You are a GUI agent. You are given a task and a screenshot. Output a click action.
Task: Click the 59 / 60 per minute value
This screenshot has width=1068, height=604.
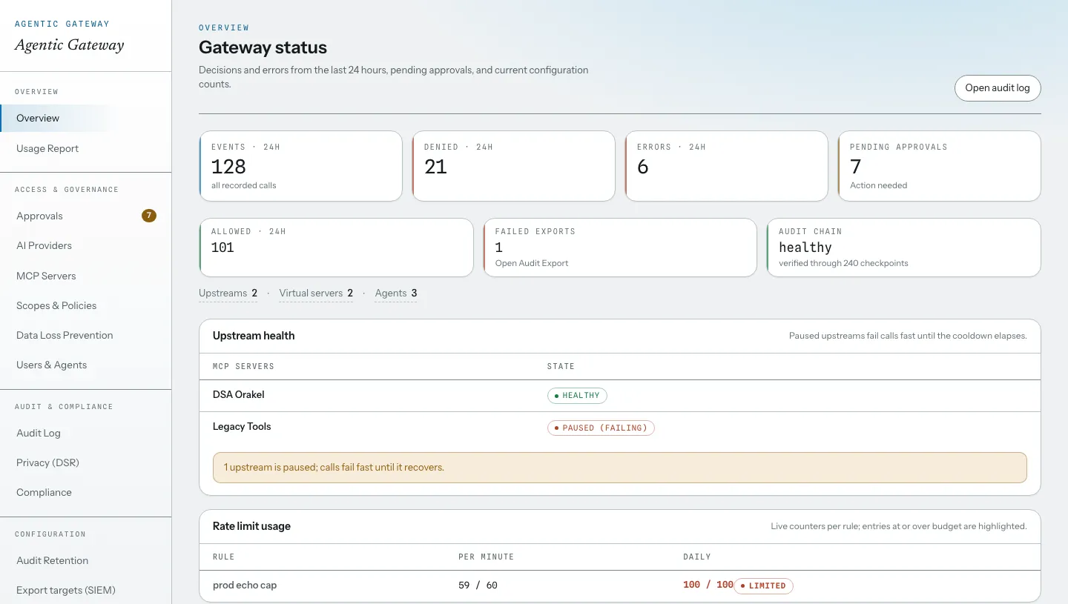pos(478,585)
